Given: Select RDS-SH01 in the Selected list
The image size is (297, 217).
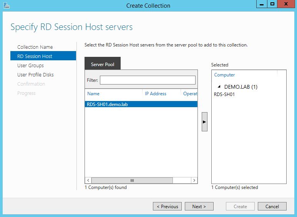Looking at the screenshot, I should (x=224, y=94).
